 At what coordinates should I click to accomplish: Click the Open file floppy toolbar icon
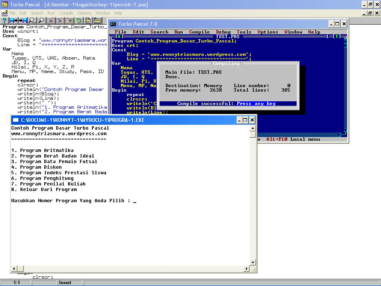(x=14, y=20)
